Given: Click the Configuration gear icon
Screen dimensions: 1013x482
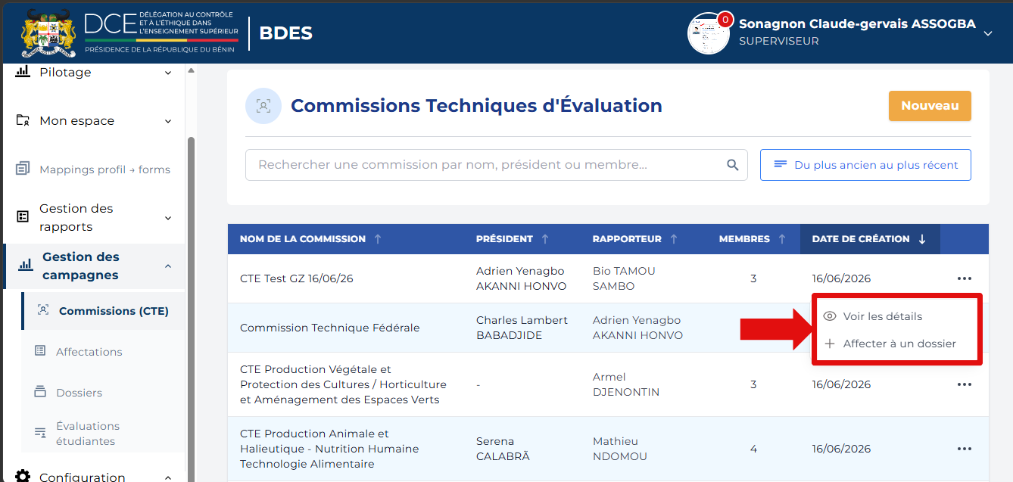Looking at the screenshot, I should pos(23,477).
